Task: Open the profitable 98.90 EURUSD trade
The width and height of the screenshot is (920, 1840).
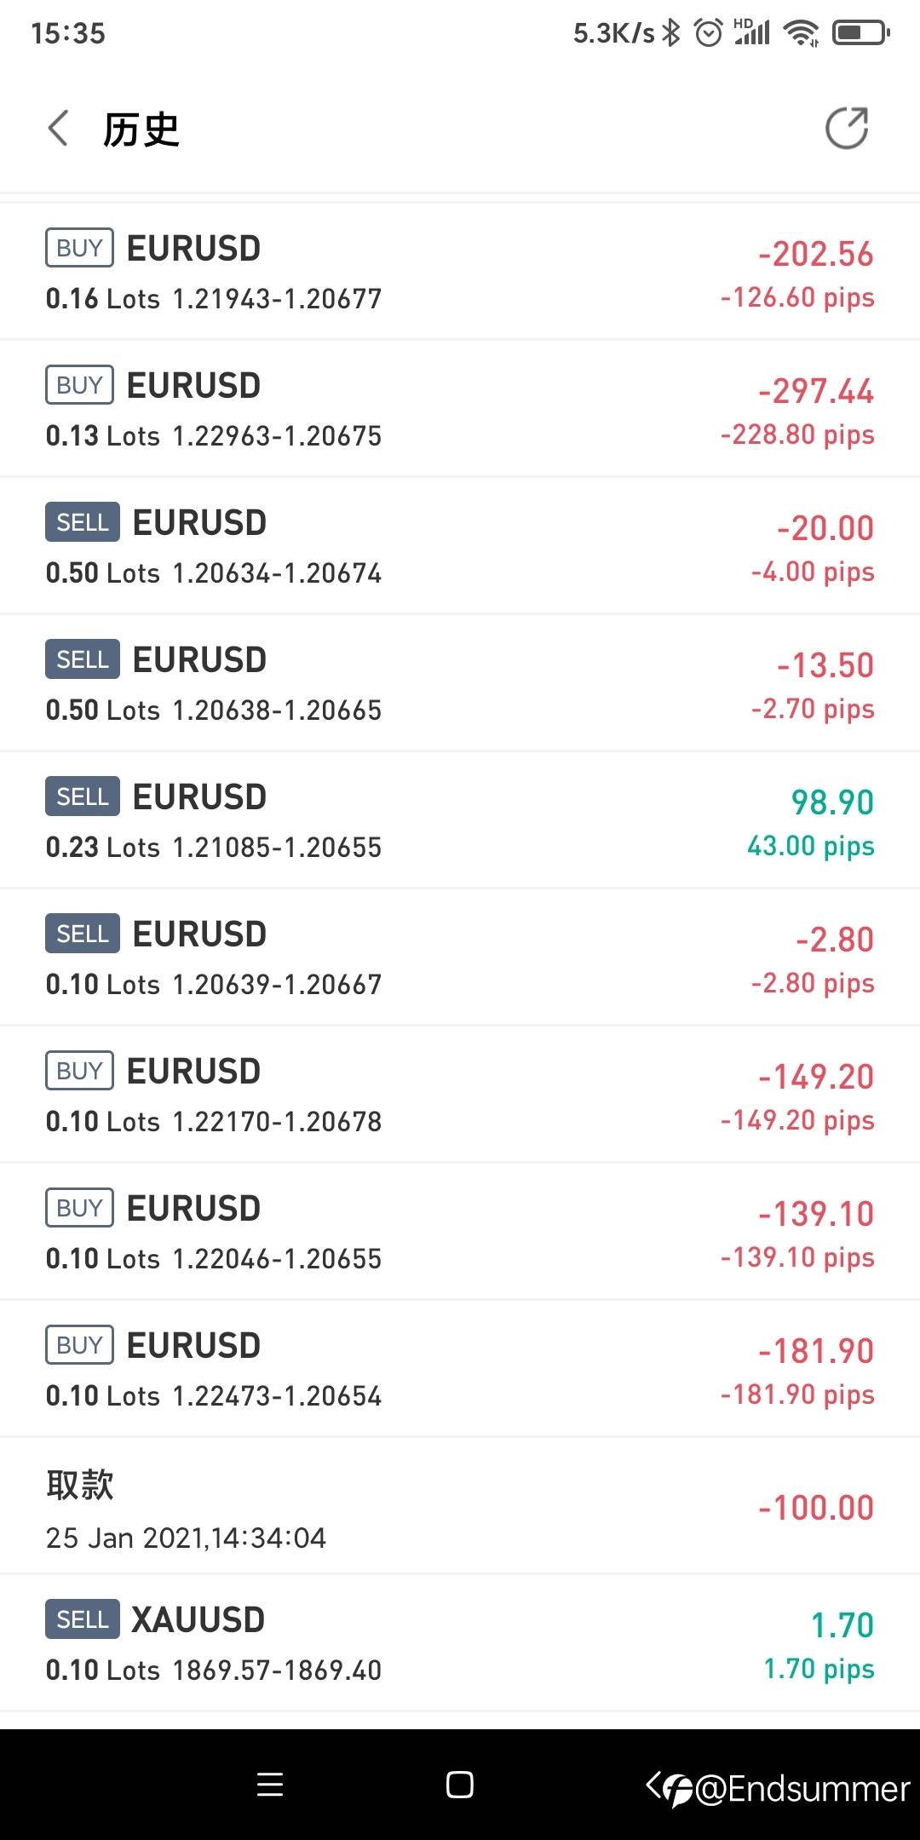Action: [460, 821]
